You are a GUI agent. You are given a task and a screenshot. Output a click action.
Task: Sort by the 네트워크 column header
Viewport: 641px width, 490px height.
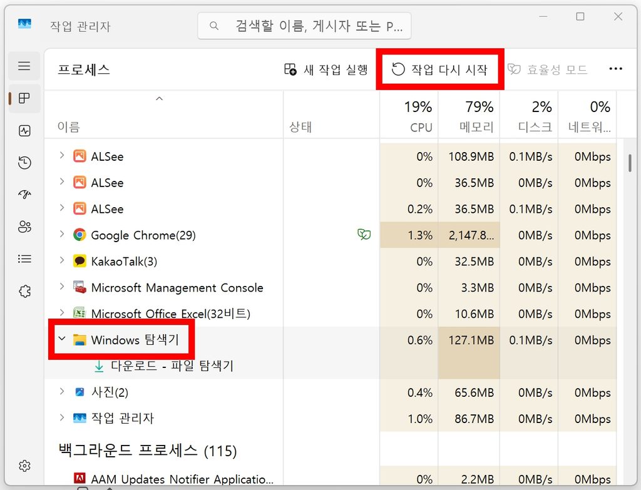(x=587, y=115)
